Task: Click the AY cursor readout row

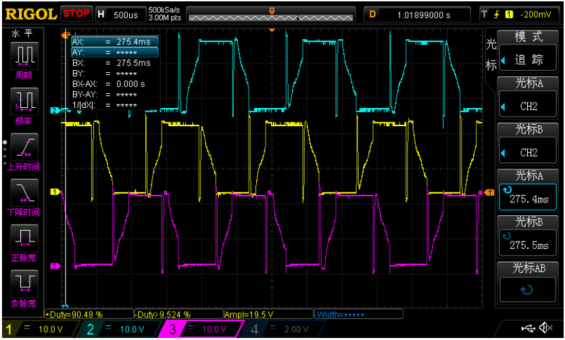Action: coord(115,53)
